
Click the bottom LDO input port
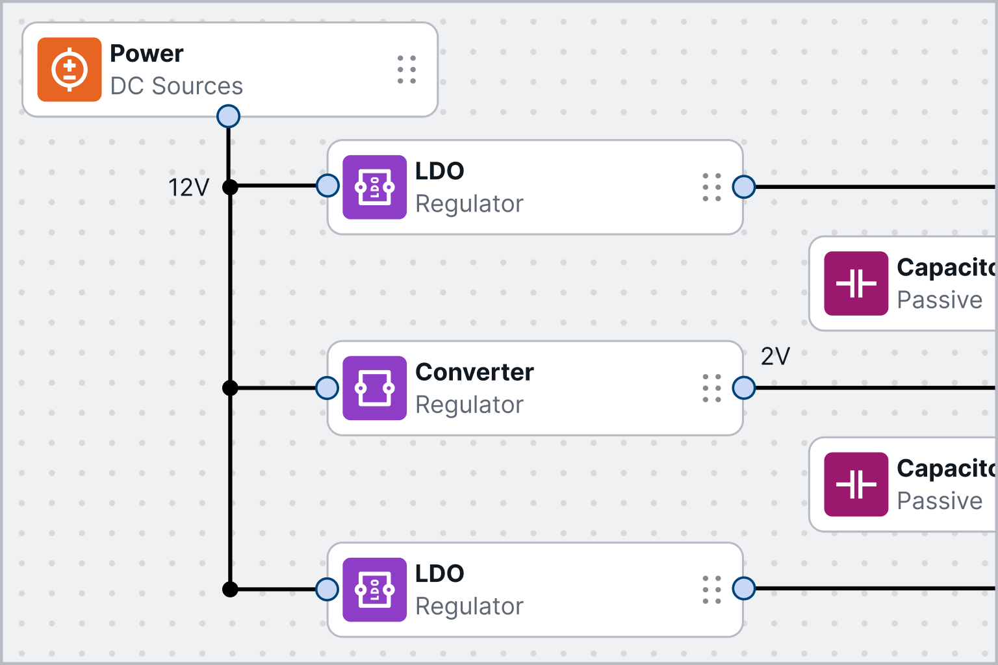(327, 589)
